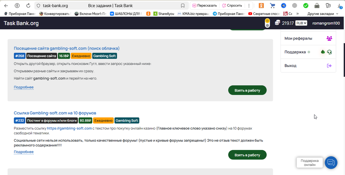Take task #268 with Взять в работу
Viewport: 345px width, 175px height.
[247, 90]
